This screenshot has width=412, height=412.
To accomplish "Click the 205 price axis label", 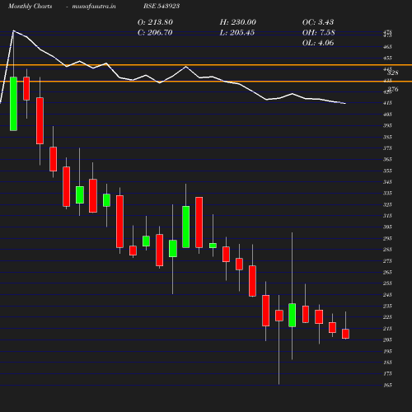I will coord(387,339).
